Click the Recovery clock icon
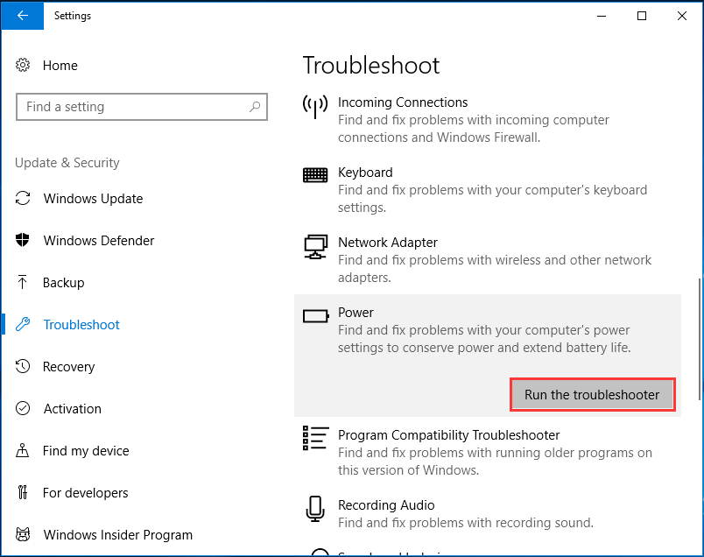 click(x=23, y=367)
